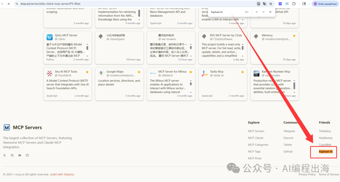Bookmark this page with the star icon
This screenshot has width=340, height=182.
pyautogui.click(x=270, y=4)
